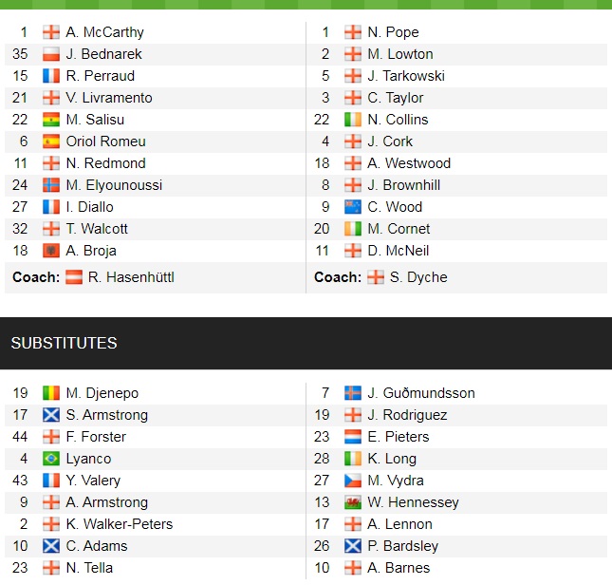This screenshot has height=585, width=612.
Task: Click on substitute K. Walker-Peters
Action: [120, 524]
